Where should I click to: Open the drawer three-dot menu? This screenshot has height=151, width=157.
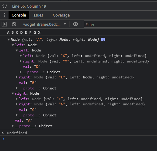5,15
